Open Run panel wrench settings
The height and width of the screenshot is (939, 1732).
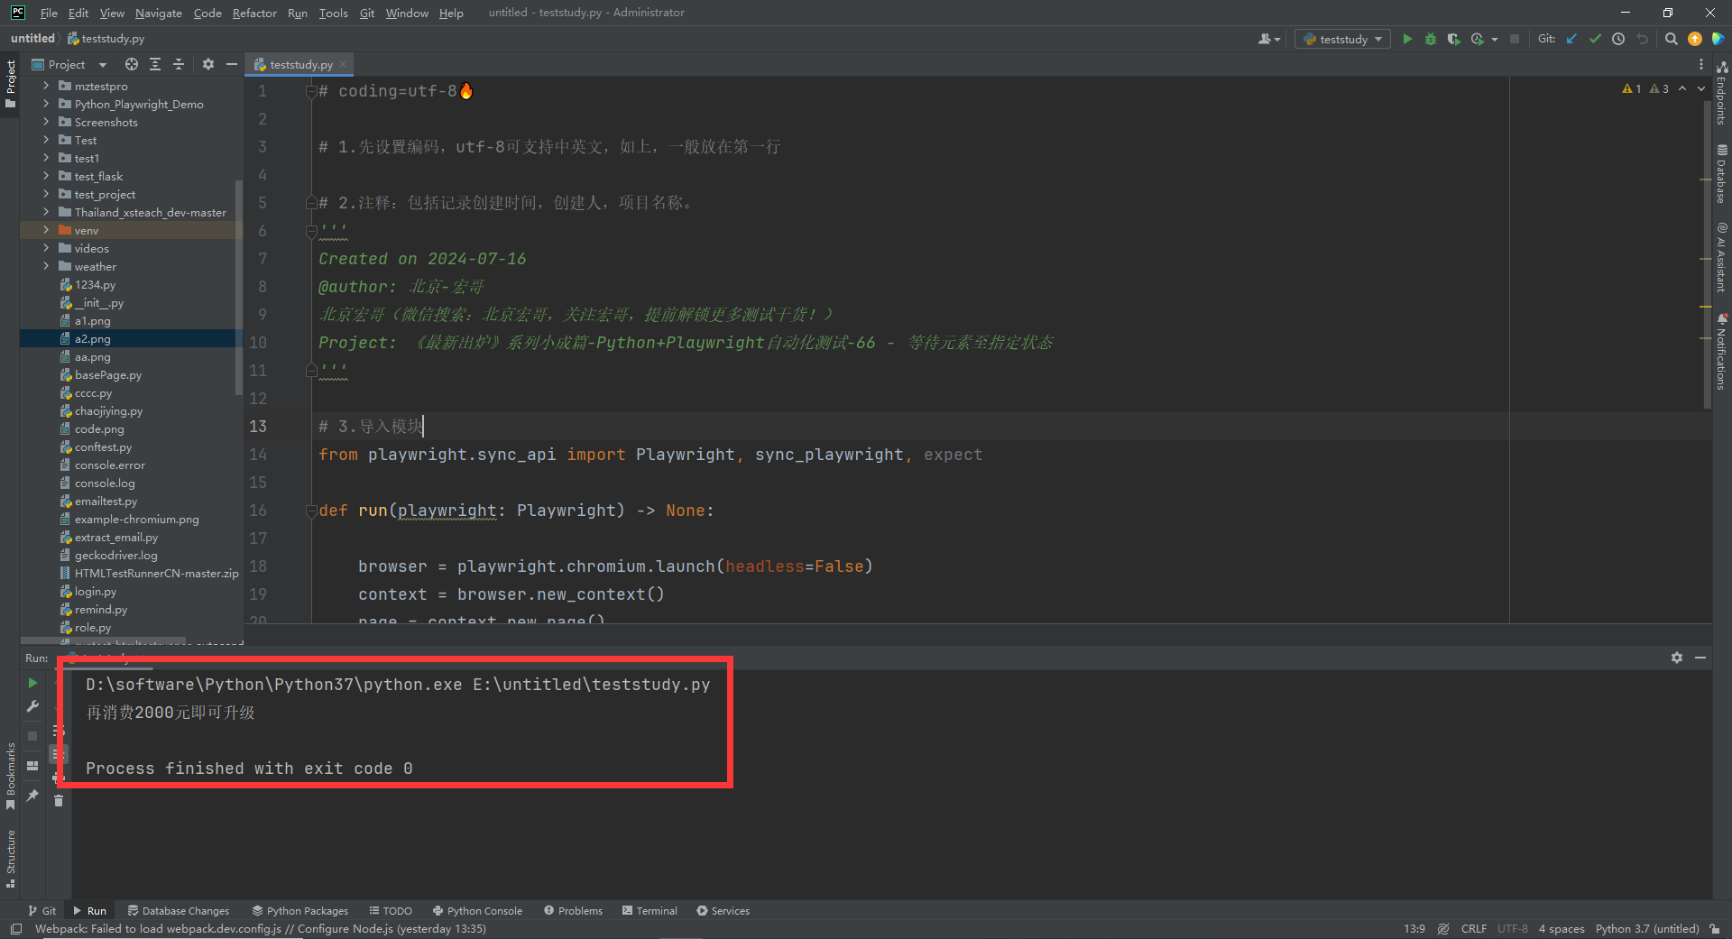tap(32, 706)
